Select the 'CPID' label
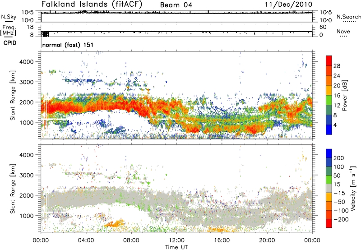The width and height of the screenshot is (361, 250). coord(10,43)
